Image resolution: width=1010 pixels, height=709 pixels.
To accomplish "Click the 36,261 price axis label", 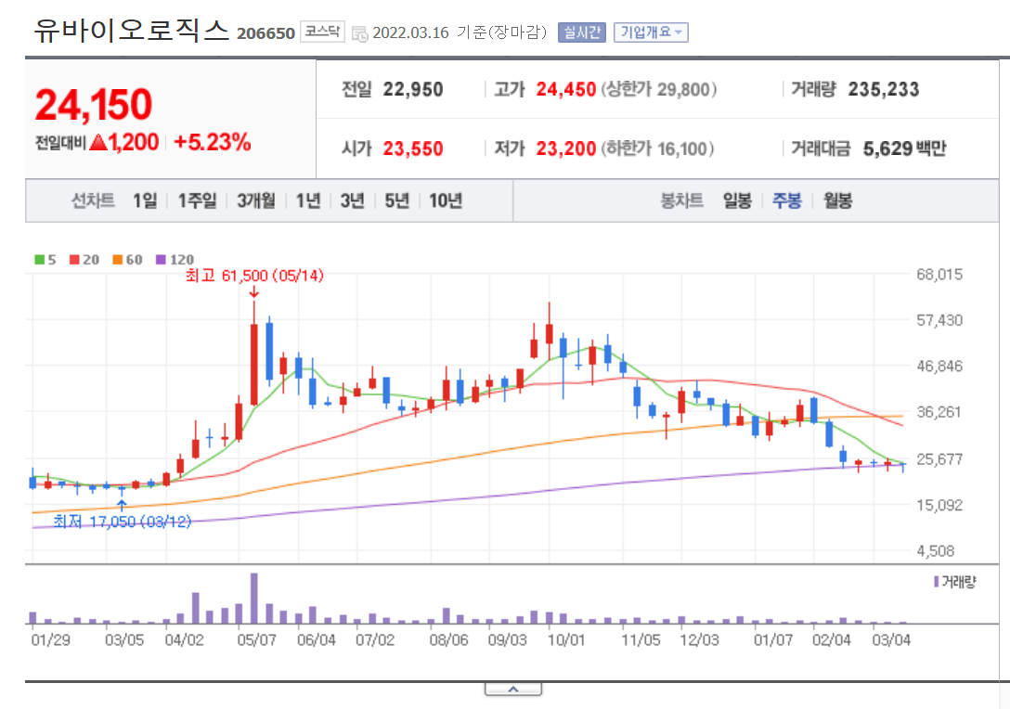I will point(939,412).
